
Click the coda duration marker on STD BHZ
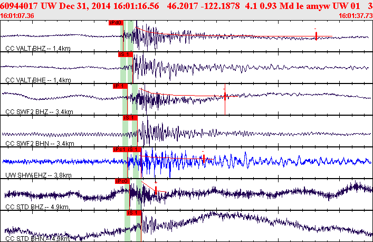click(156, 190)
